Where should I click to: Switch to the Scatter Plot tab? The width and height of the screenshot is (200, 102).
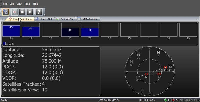[44, 19]
